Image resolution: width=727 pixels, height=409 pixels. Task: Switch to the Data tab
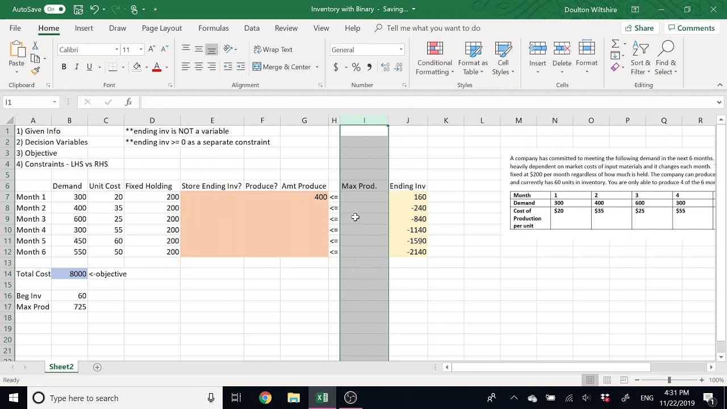[252, 28]
